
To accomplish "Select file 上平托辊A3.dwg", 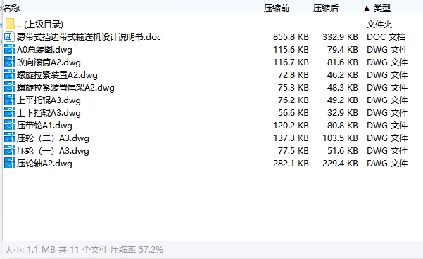I will point(49,100).
